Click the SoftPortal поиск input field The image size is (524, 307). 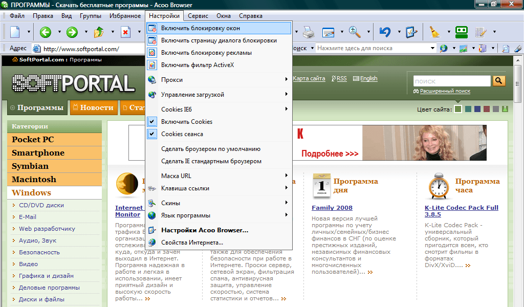pos(452,81)
